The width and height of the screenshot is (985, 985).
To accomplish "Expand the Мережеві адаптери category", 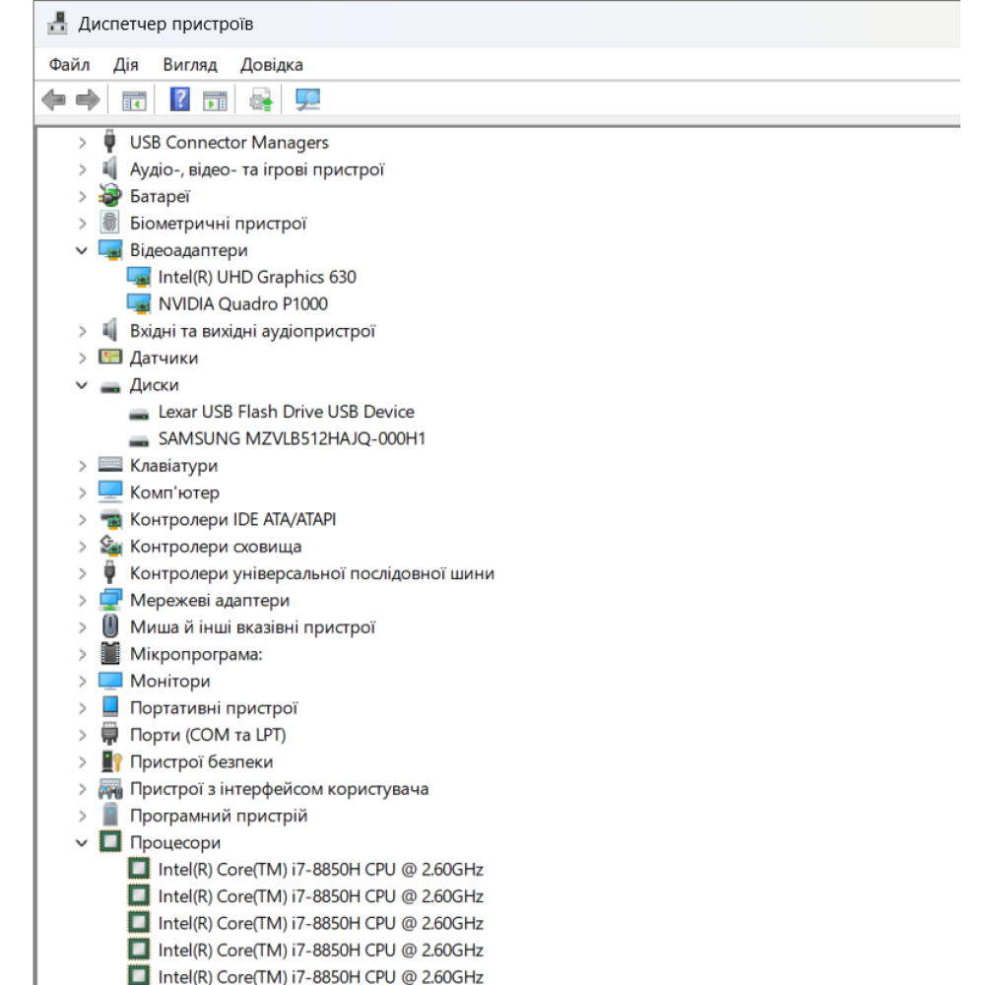I will pyautogui.click(x=82, y=601).
